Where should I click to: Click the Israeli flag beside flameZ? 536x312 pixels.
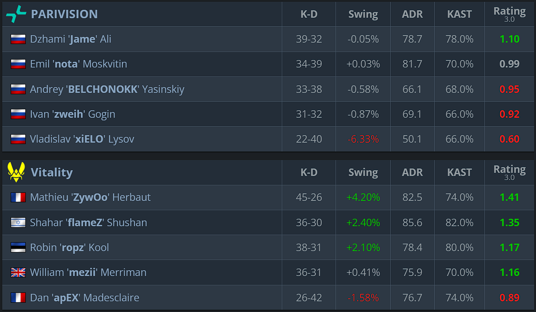tap(18, 222)
